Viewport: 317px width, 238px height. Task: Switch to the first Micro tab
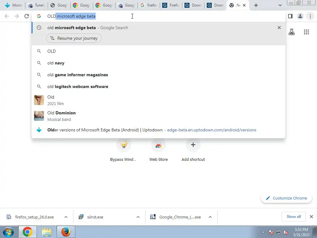(13, 5)
